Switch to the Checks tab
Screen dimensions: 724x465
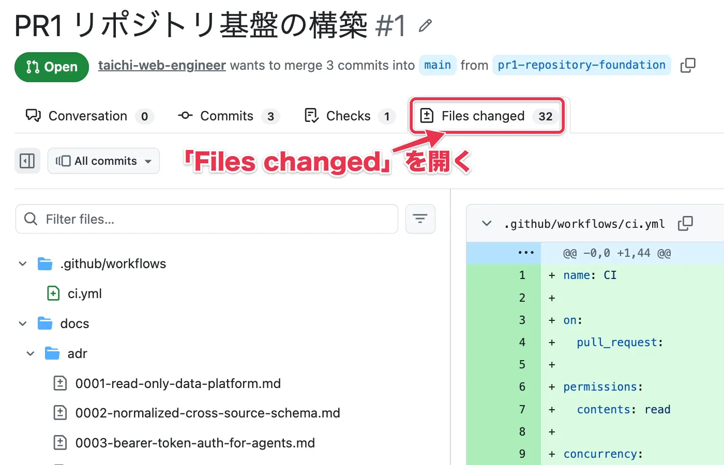pyautogui.click(x=350, y=116)
